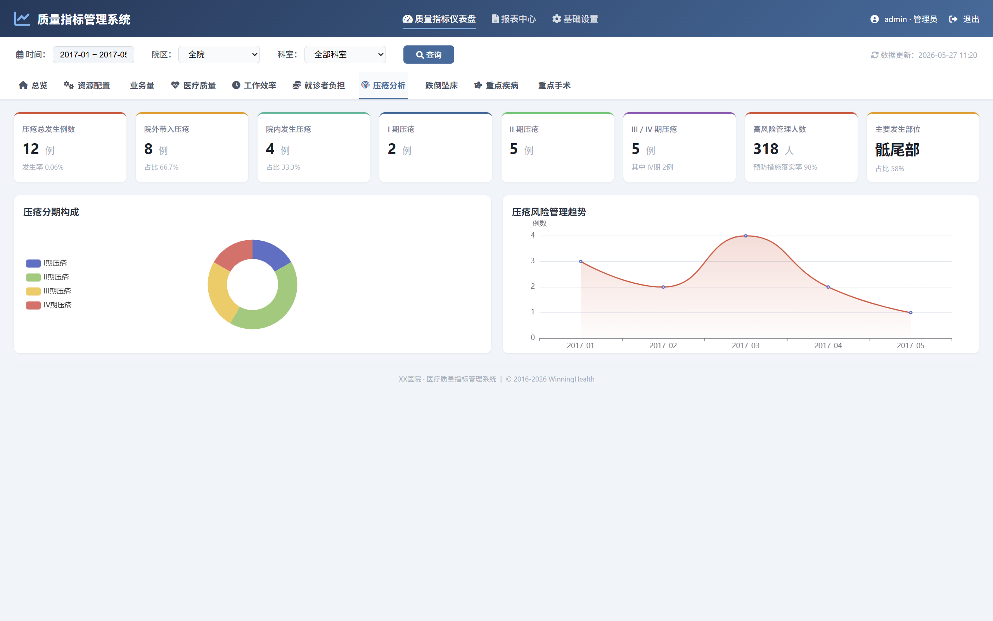Click the settings gear icon
Image resolution: width=993 pixels, height=621 pixels.
pos(556,19)
